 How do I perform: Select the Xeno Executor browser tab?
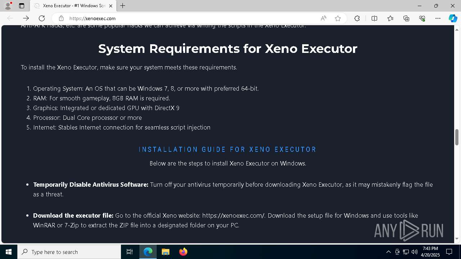(73, 6)
